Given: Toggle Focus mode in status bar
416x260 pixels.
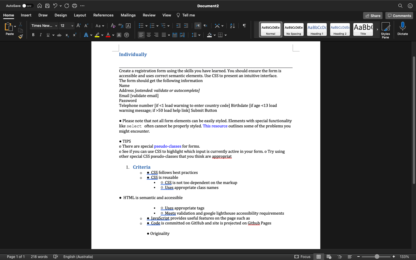Looking at the screenshot, I should click(x=302, y=257).
